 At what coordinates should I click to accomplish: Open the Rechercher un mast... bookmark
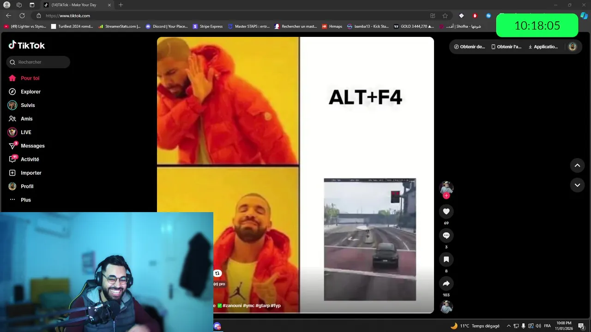click(x=295, y=26)
